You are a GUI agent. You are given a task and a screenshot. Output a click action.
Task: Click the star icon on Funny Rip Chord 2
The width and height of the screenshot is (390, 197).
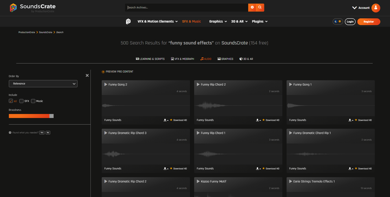click(263, 120)
